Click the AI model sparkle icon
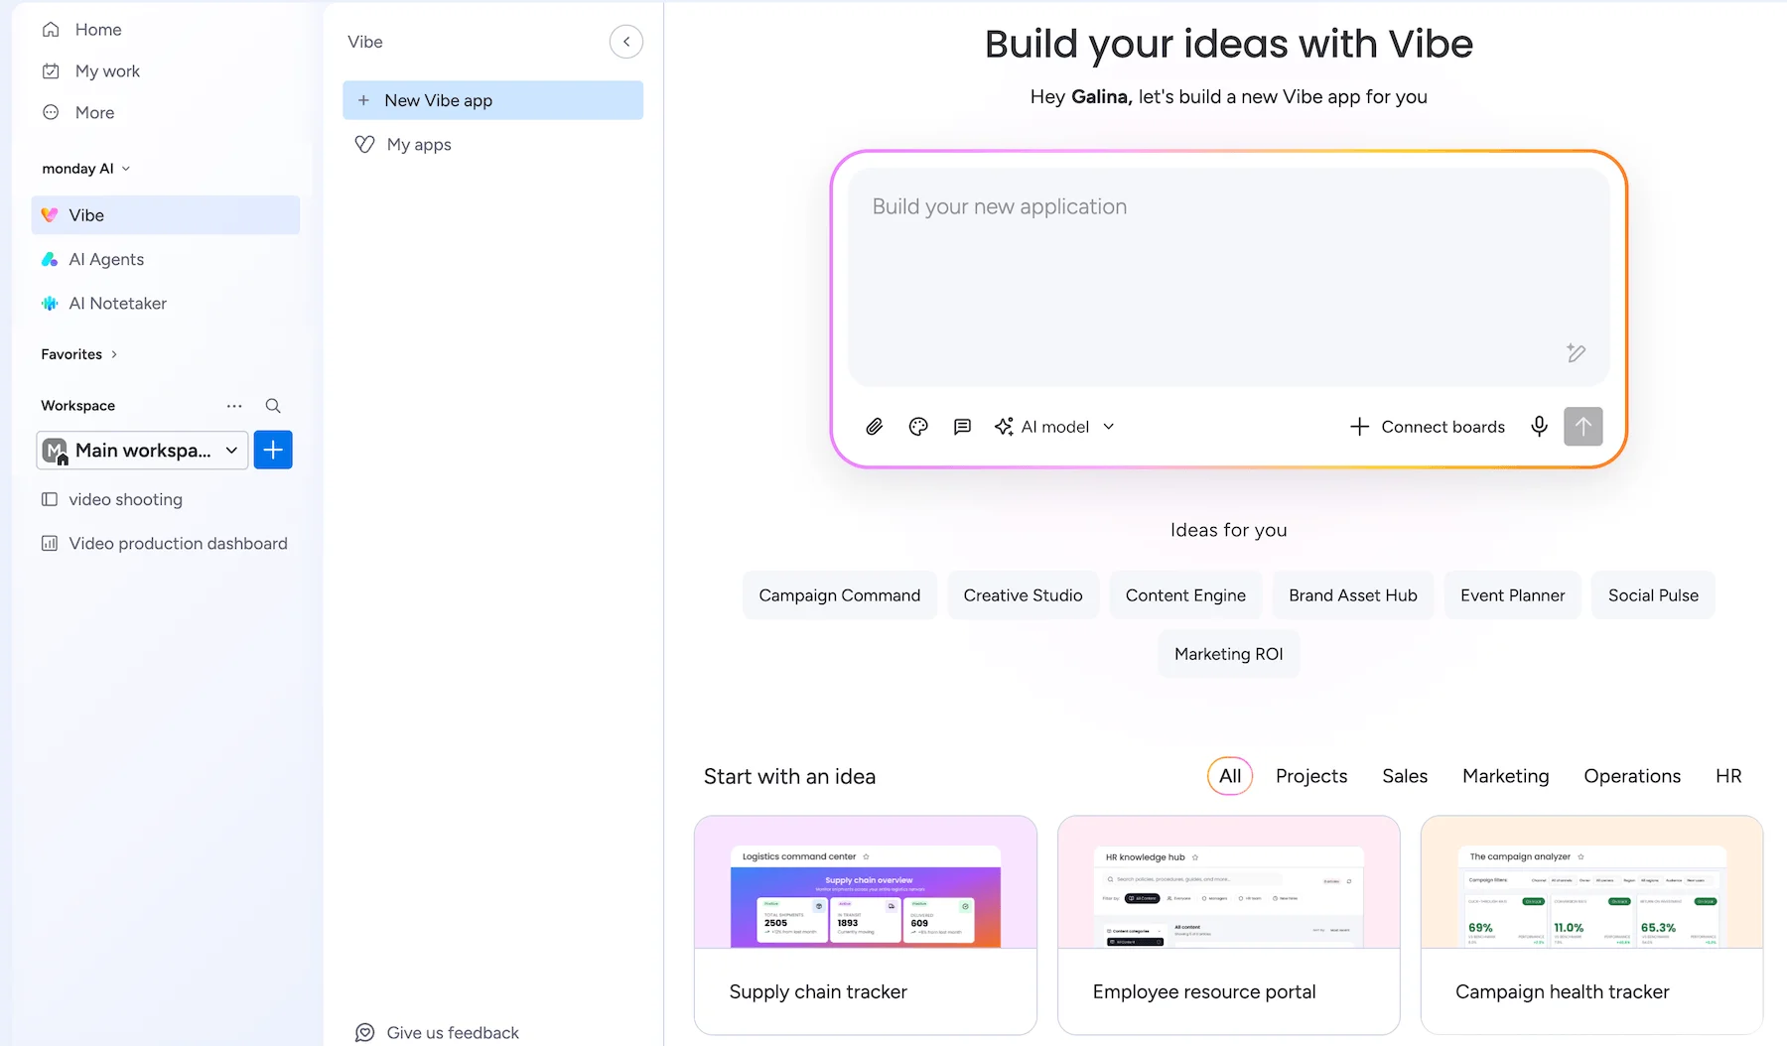The image size is (1787, 1046). tap(1005, 427)
